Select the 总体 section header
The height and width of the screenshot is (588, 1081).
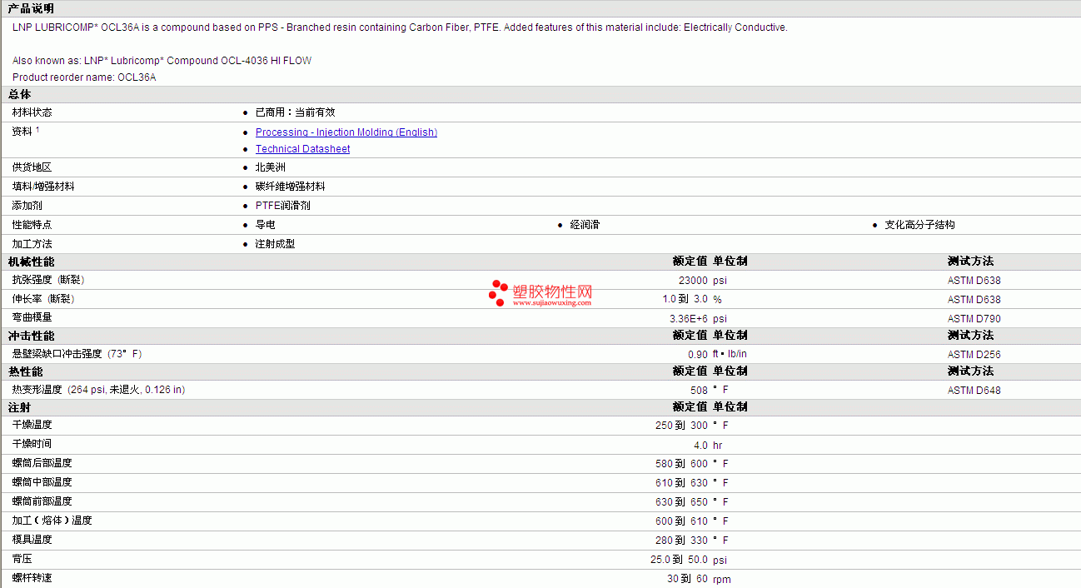pyautogui.click(x=19, y=95)
